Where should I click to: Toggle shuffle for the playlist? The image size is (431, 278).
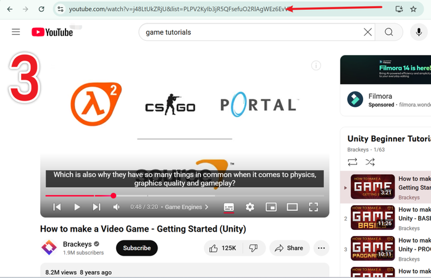click(x=370, y=162)
